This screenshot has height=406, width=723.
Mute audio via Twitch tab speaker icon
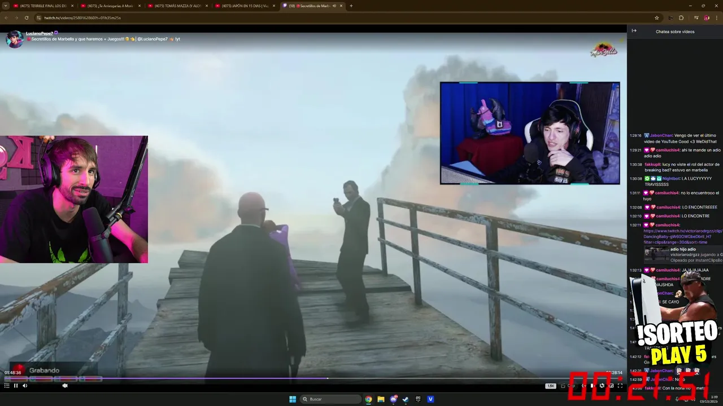click(334, 6)
